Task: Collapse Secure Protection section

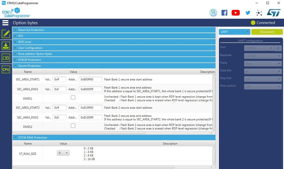Action: pos(114,66)
